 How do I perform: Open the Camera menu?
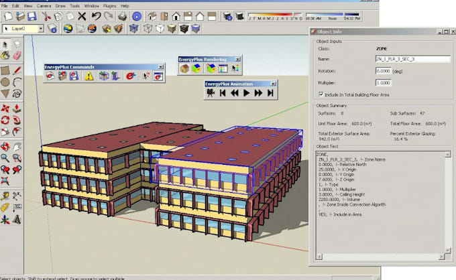(x=44, y=5)
